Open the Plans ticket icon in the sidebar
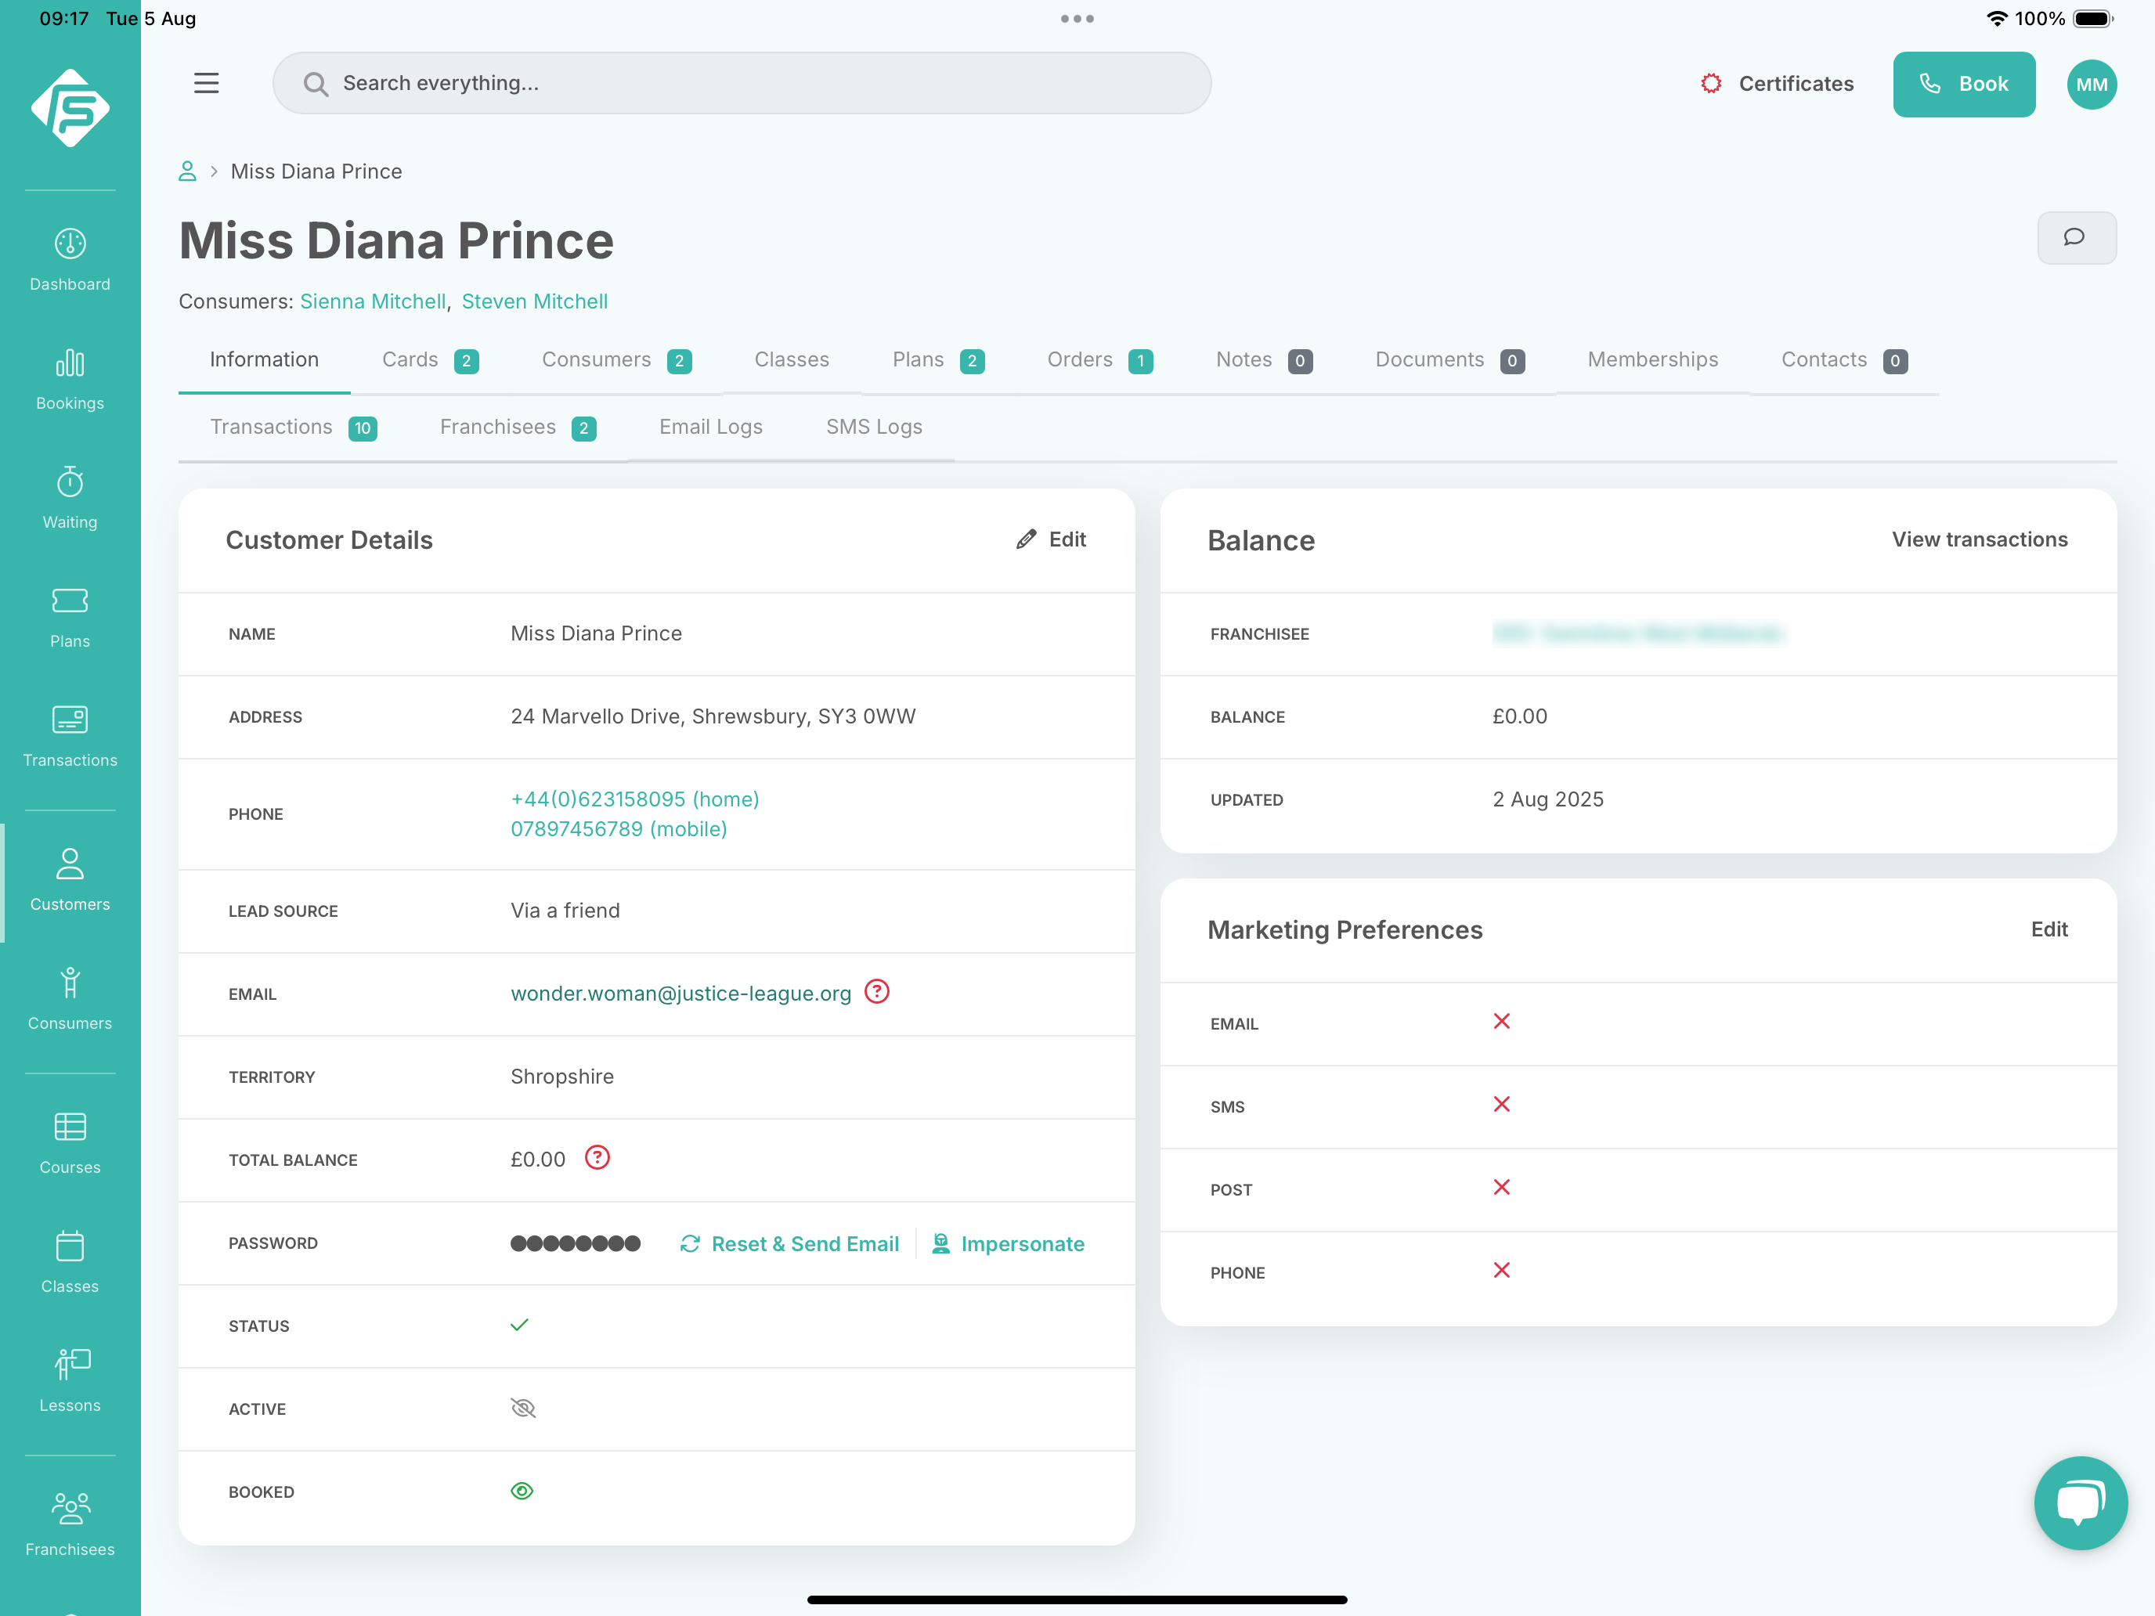This screenshot has height=1616, width=2155. click(x=70, y=600)
